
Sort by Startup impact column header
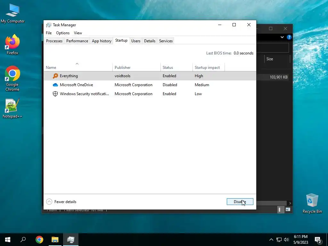point(209,67)
